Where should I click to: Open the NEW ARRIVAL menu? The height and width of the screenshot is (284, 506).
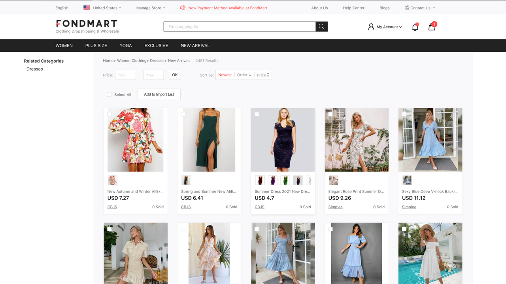195,45
